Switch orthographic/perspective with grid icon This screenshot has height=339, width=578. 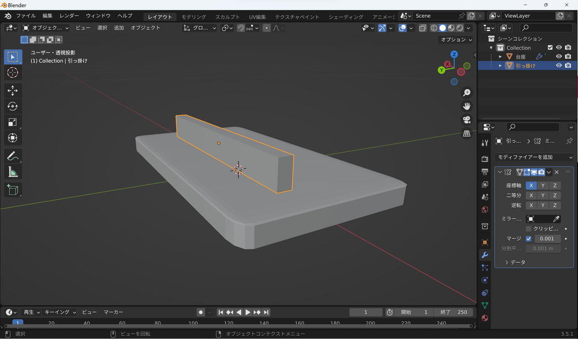(466, 134)
